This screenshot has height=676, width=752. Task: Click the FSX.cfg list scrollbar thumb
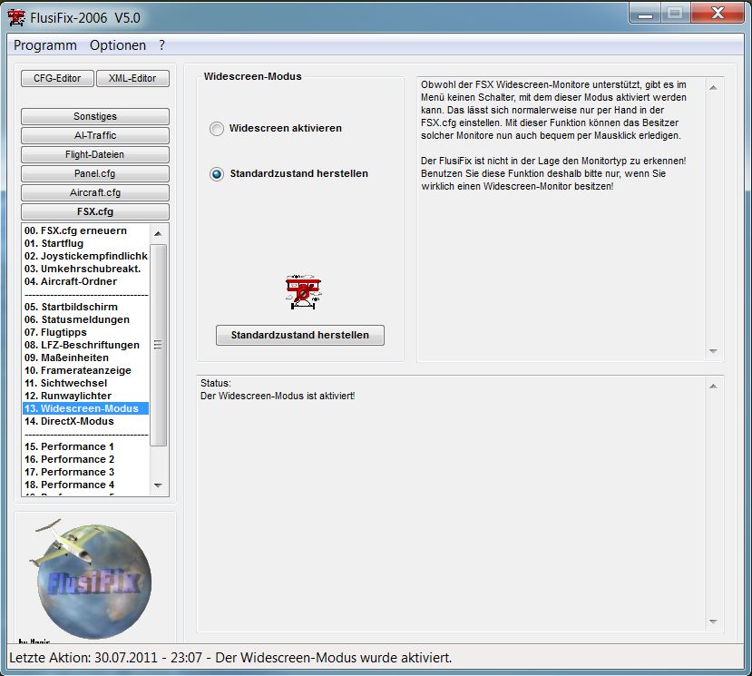(x=158, y=345)
